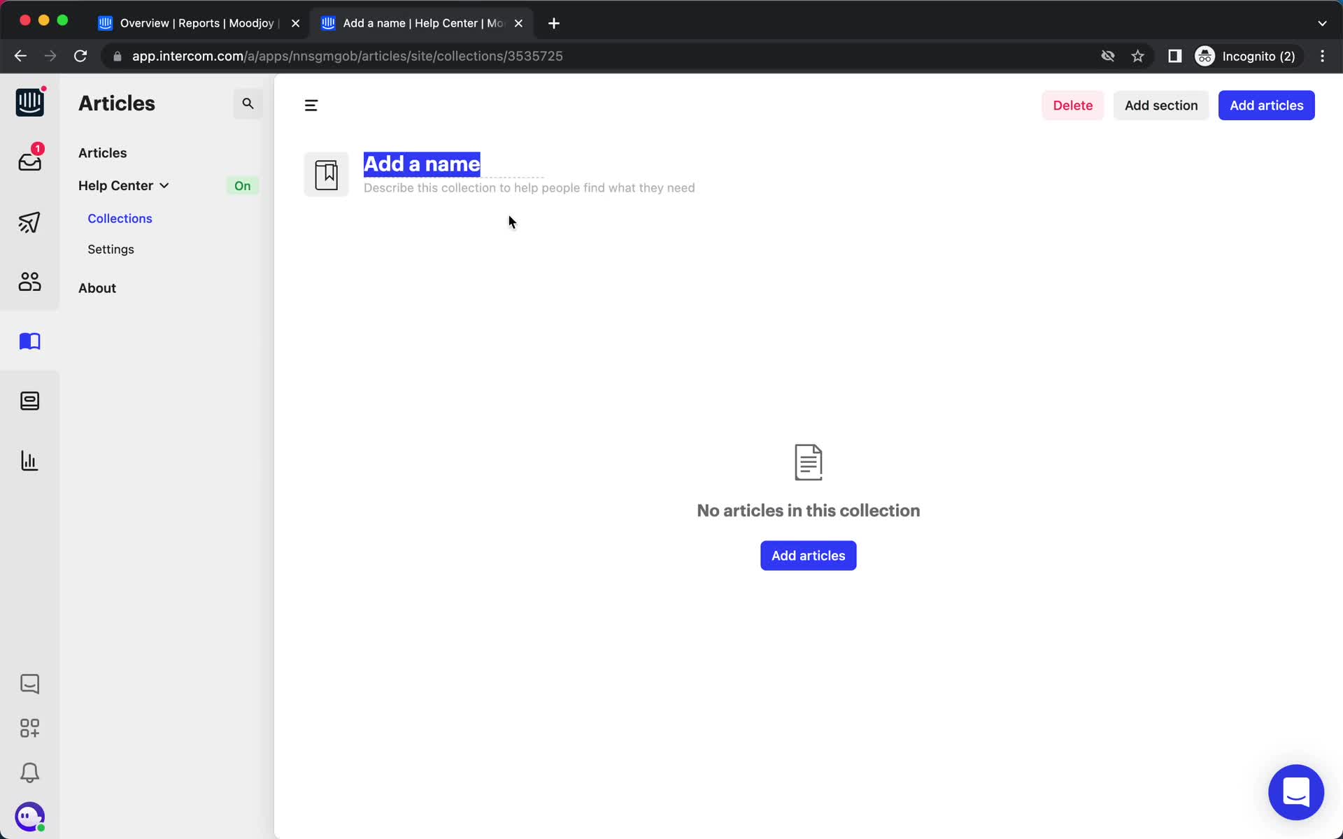Open the Contacts icon in sidebar
This screenshot has height=839, width=1343.
coord(29,280)
